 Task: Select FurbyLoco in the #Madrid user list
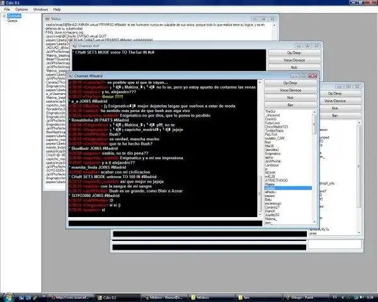(272, 123)
